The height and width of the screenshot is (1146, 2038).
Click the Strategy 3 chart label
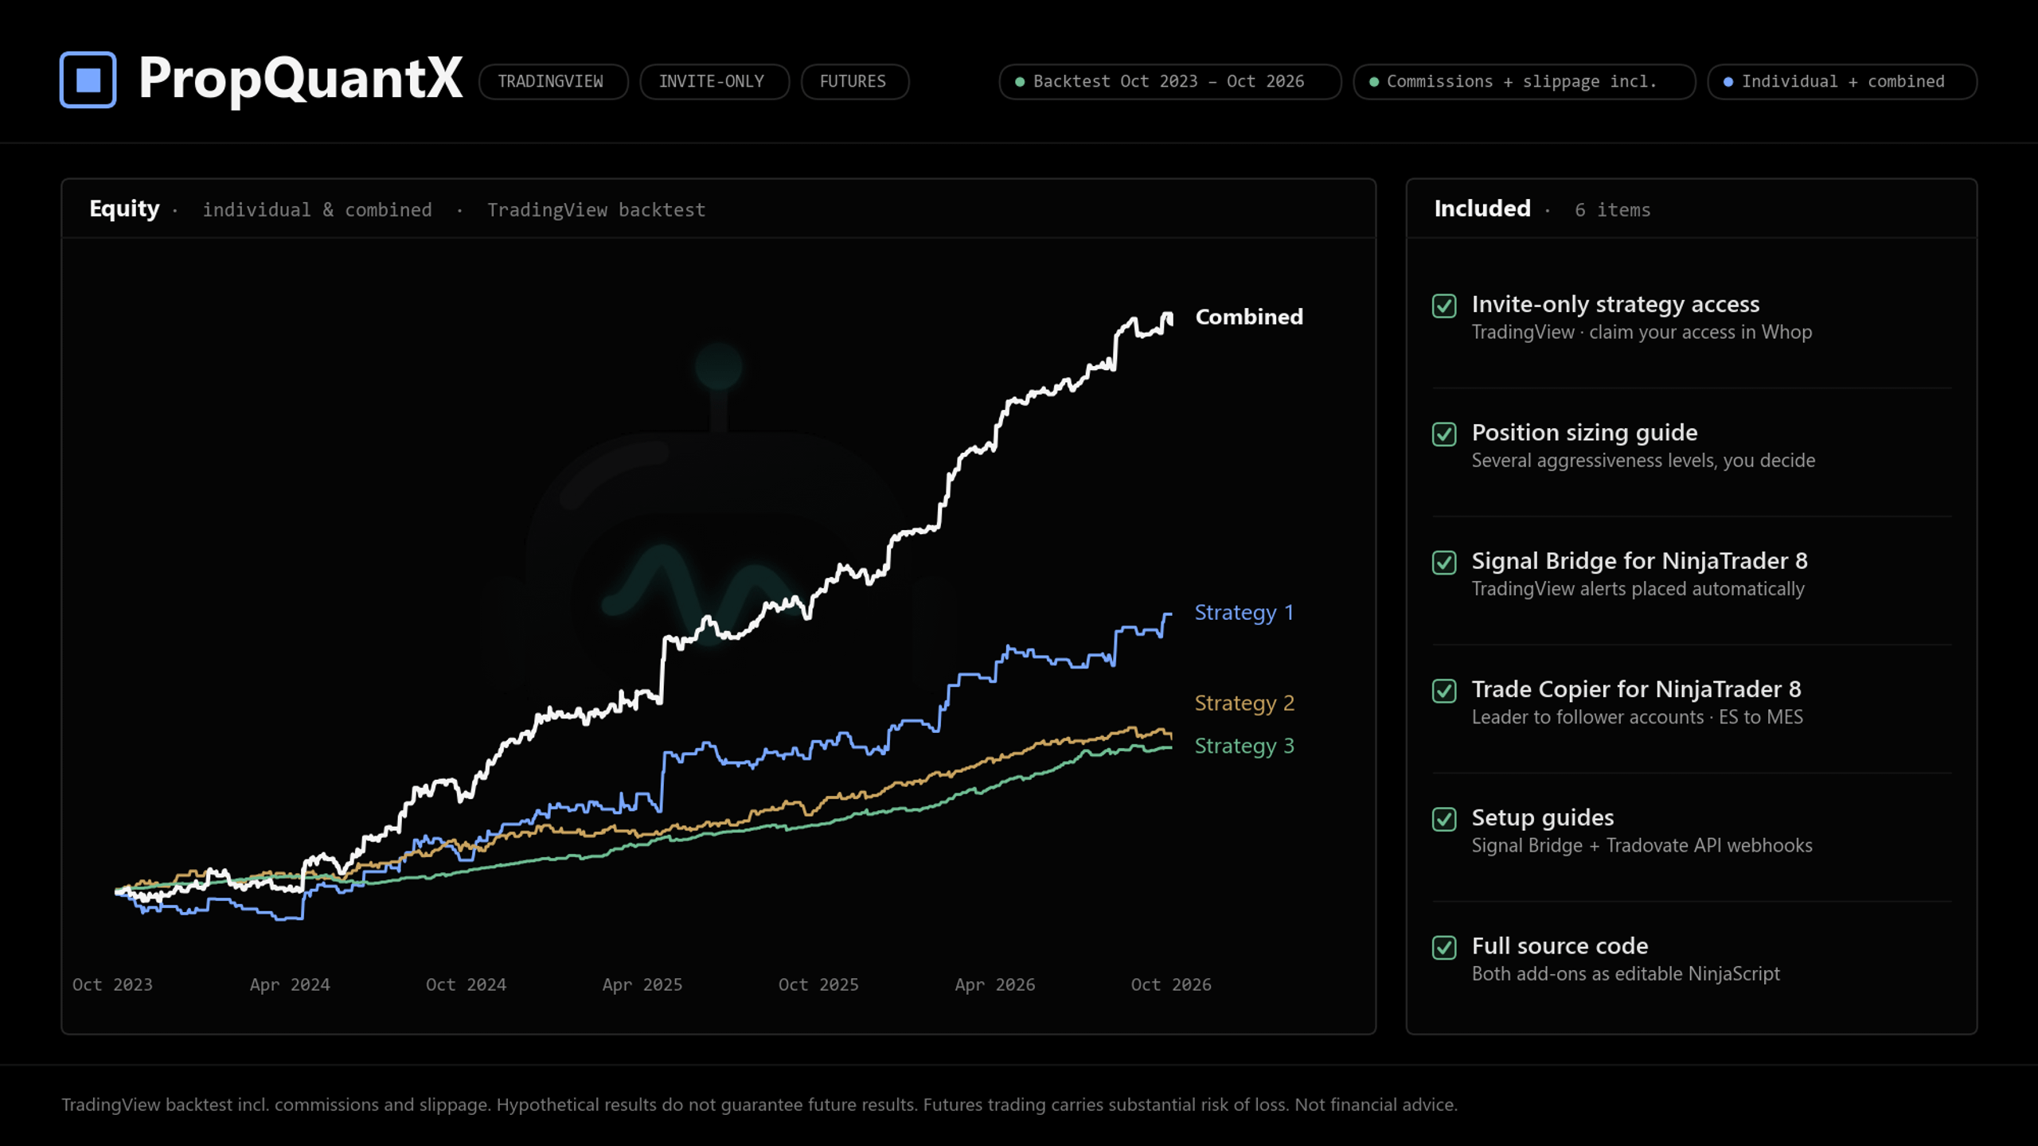coord(1244,746)
